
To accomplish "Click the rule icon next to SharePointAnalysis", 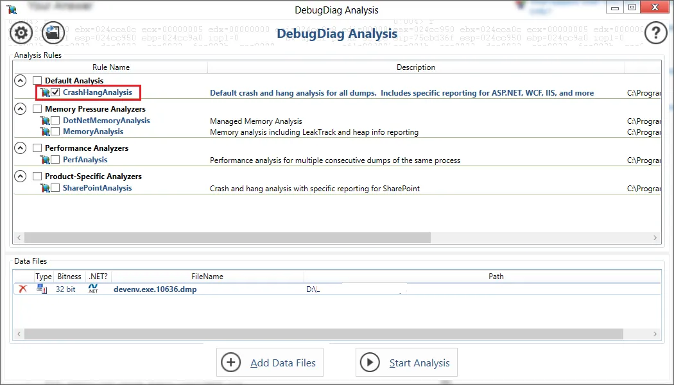I will (x=45, y=188).
